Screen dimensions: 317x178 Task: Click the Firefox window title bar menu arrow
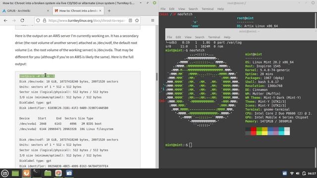141,3
